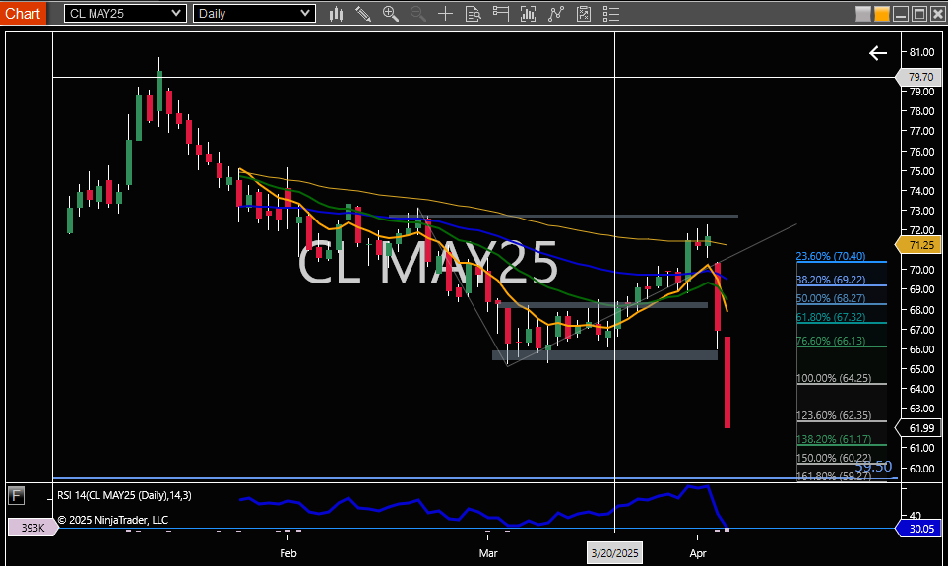Click the 79.70 price marker
Screen dimensions: 948x566
pyautogui.click(x=918, y=77)
